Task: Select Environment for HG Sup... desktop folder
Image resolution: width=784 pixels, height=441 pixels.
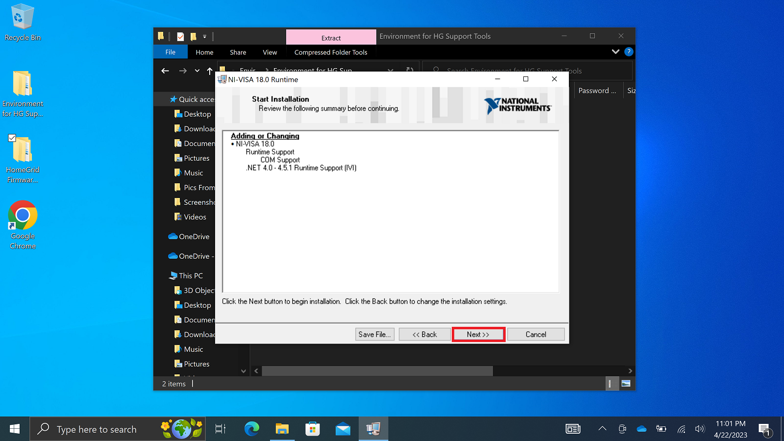Action: coord(23,94)
